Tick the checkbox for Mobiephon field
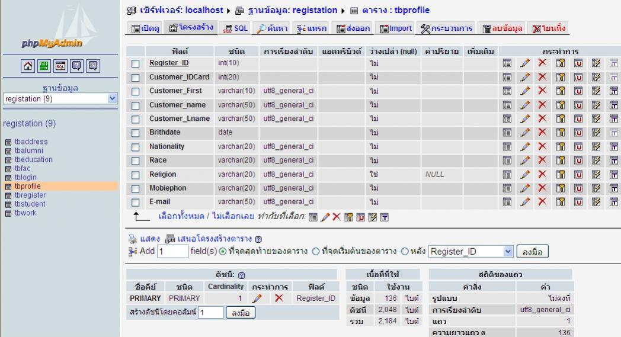 [x=136, y=189]
